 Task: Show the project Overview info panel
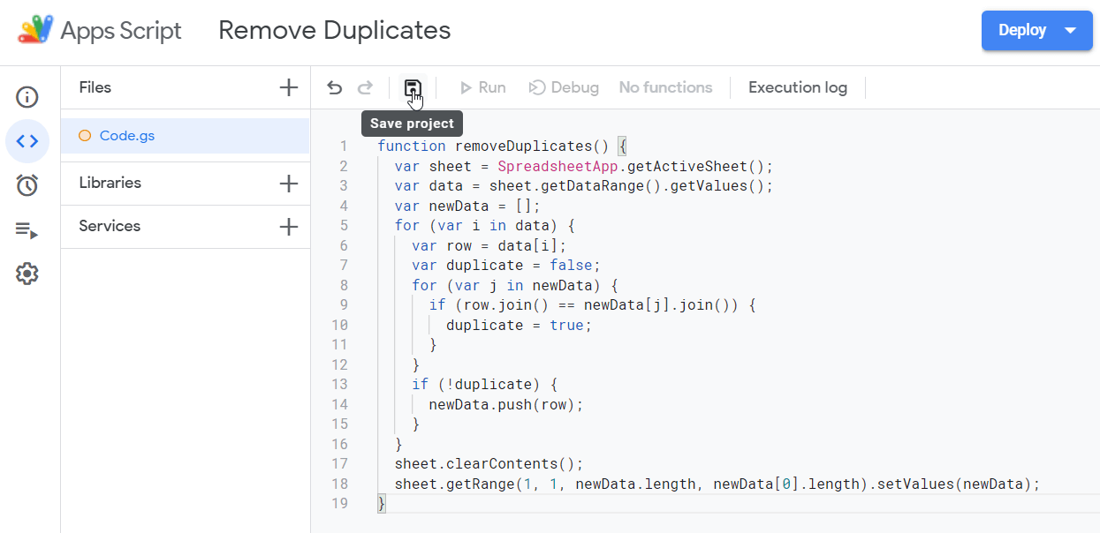pos(27,97)
